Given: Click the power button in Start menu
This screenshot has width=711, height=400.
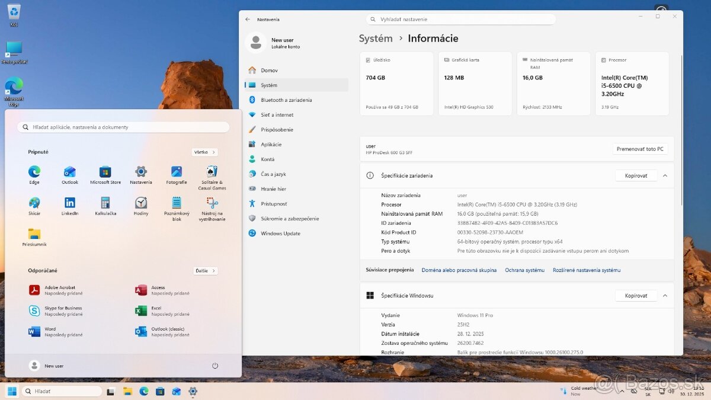Looking at the screenshot, I should coord(215,366).
